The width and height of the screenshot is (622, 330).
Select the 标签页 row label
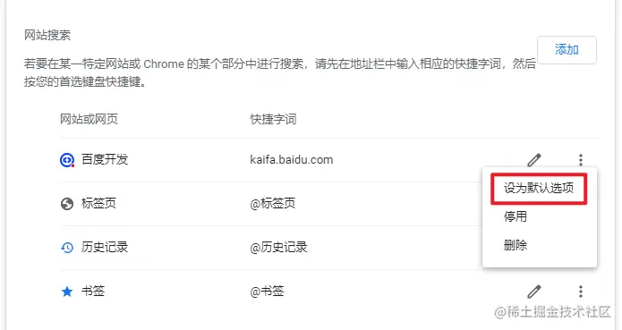pyautogui.click(x=98, y=203)
